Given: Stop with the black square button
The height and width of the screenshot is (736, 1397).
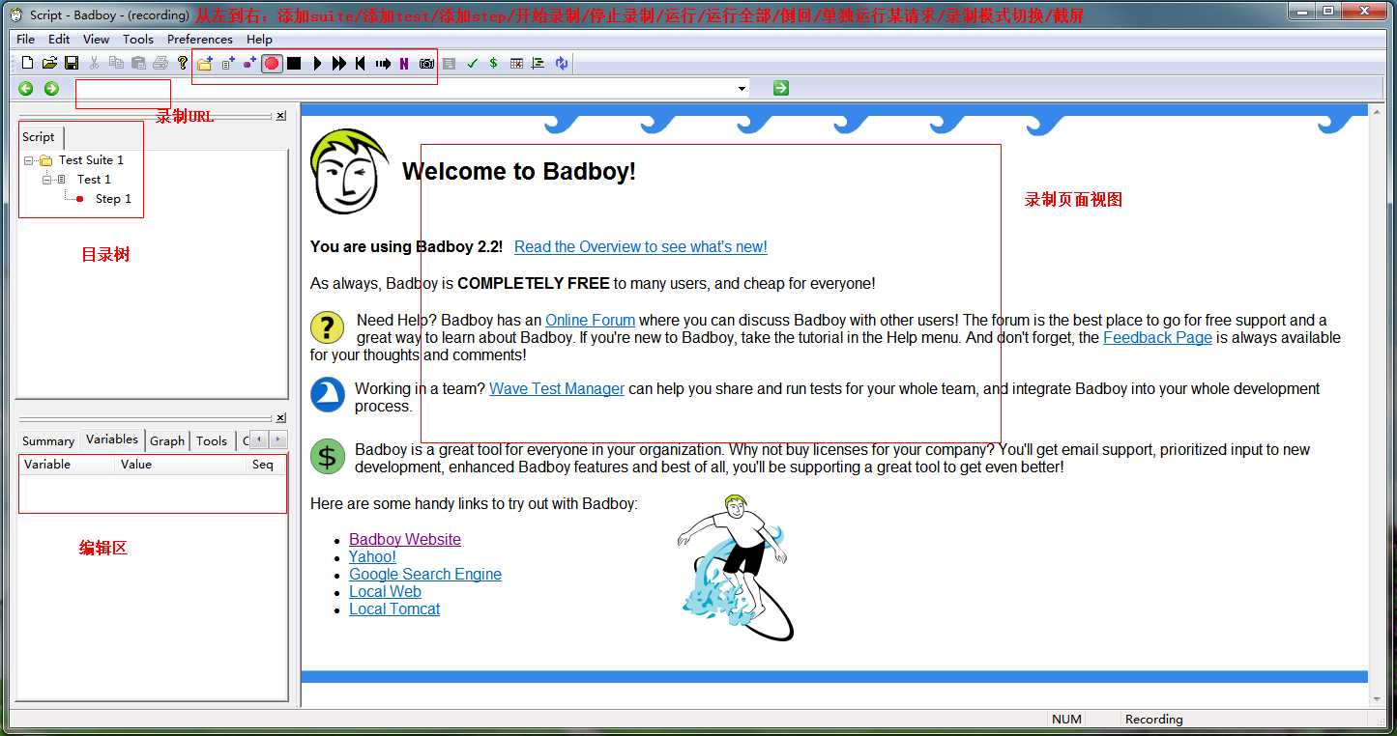Looking at the screenshot, I should (x=294, y=63).
